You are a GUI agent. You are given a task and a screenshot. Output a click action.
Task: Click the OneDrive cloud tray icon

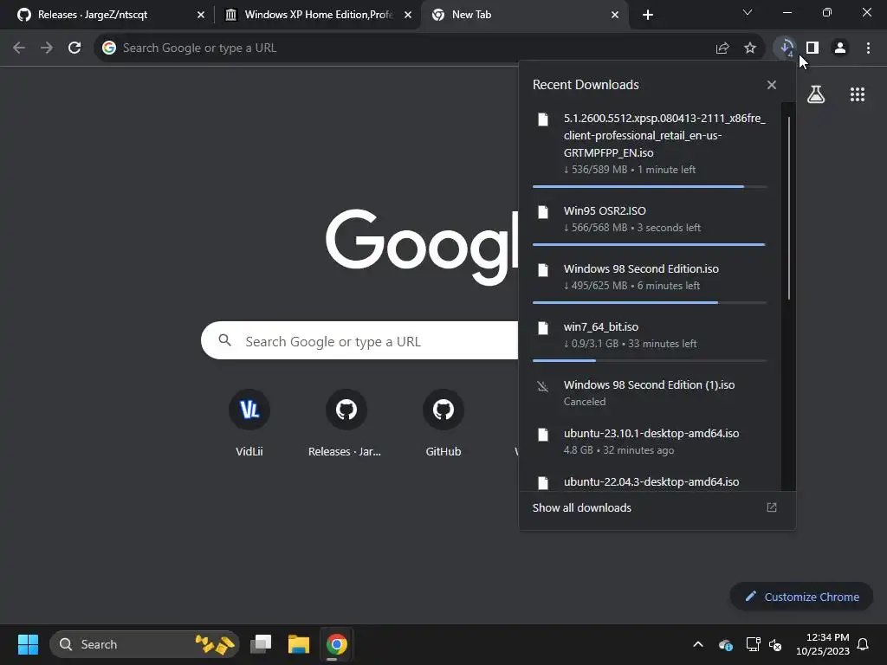725,644
